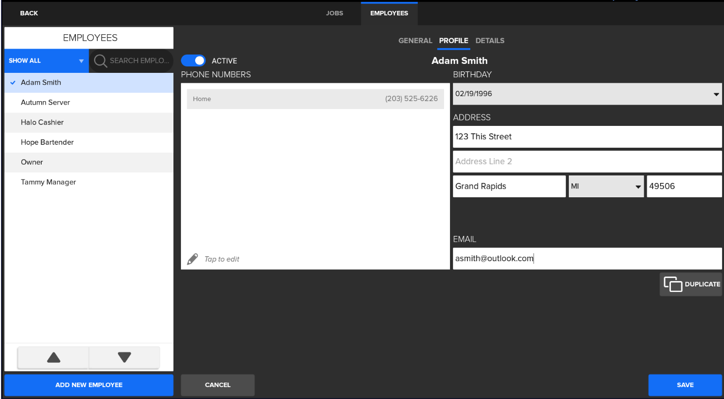
Task: Expand the Birthday date dropdown
Action: [x=716, y=94]
